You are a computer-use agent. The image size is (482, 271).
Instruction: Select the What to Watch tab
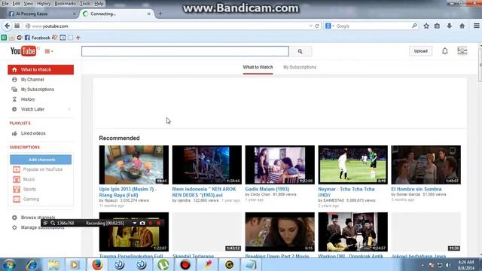tap(258, 67)
